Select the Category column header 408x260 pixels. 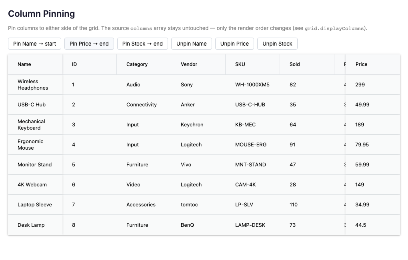(x=144, y=64)
